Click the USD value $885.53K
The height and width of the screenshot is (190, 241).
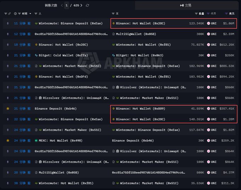coord(227,66)
